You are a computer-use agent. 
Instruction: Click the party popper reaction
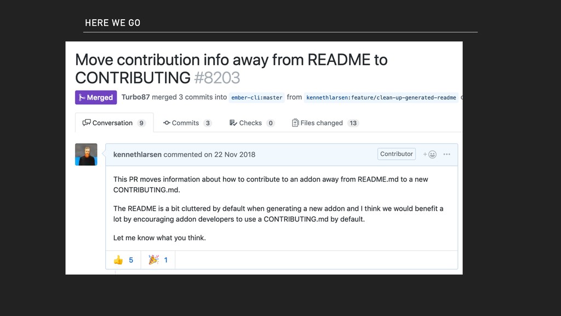pos(158,259)
